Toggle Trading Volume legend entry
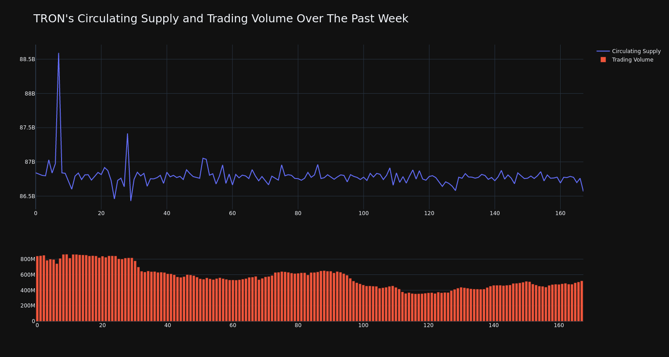The width and height of the screenshot is (669, 357). pos(628,60)
